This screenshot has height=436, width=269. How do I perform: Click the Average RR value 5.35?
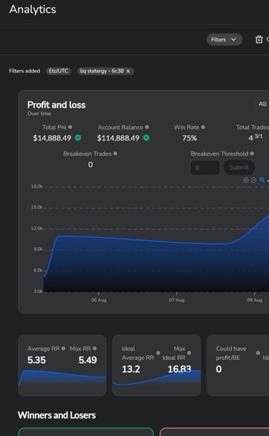click(x=37, y=360)
